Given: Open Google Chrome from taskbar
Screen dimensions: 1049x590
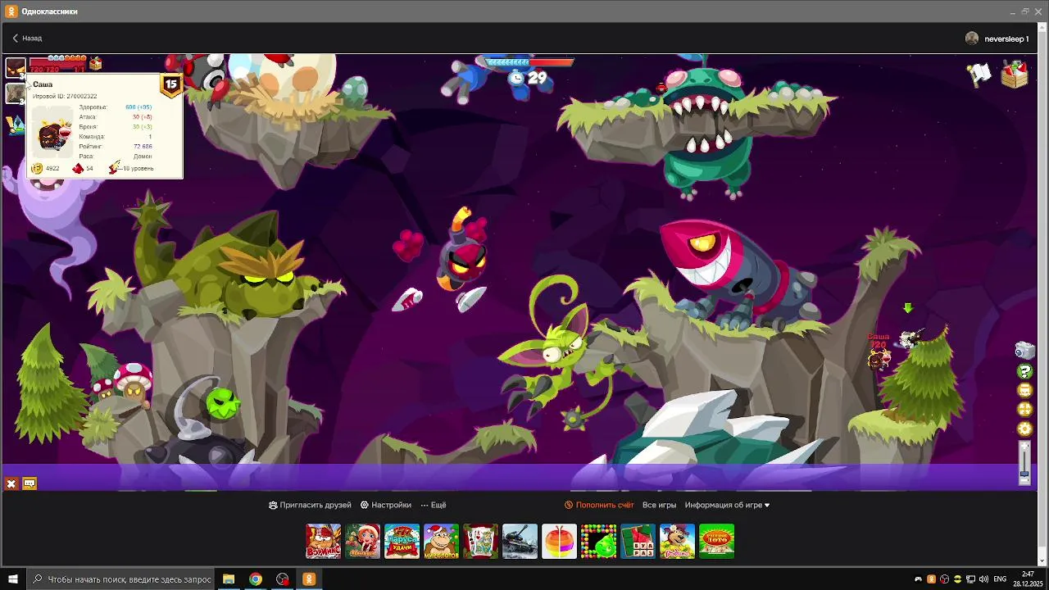Looking at the screenshot, I should [x=256, y=579].
